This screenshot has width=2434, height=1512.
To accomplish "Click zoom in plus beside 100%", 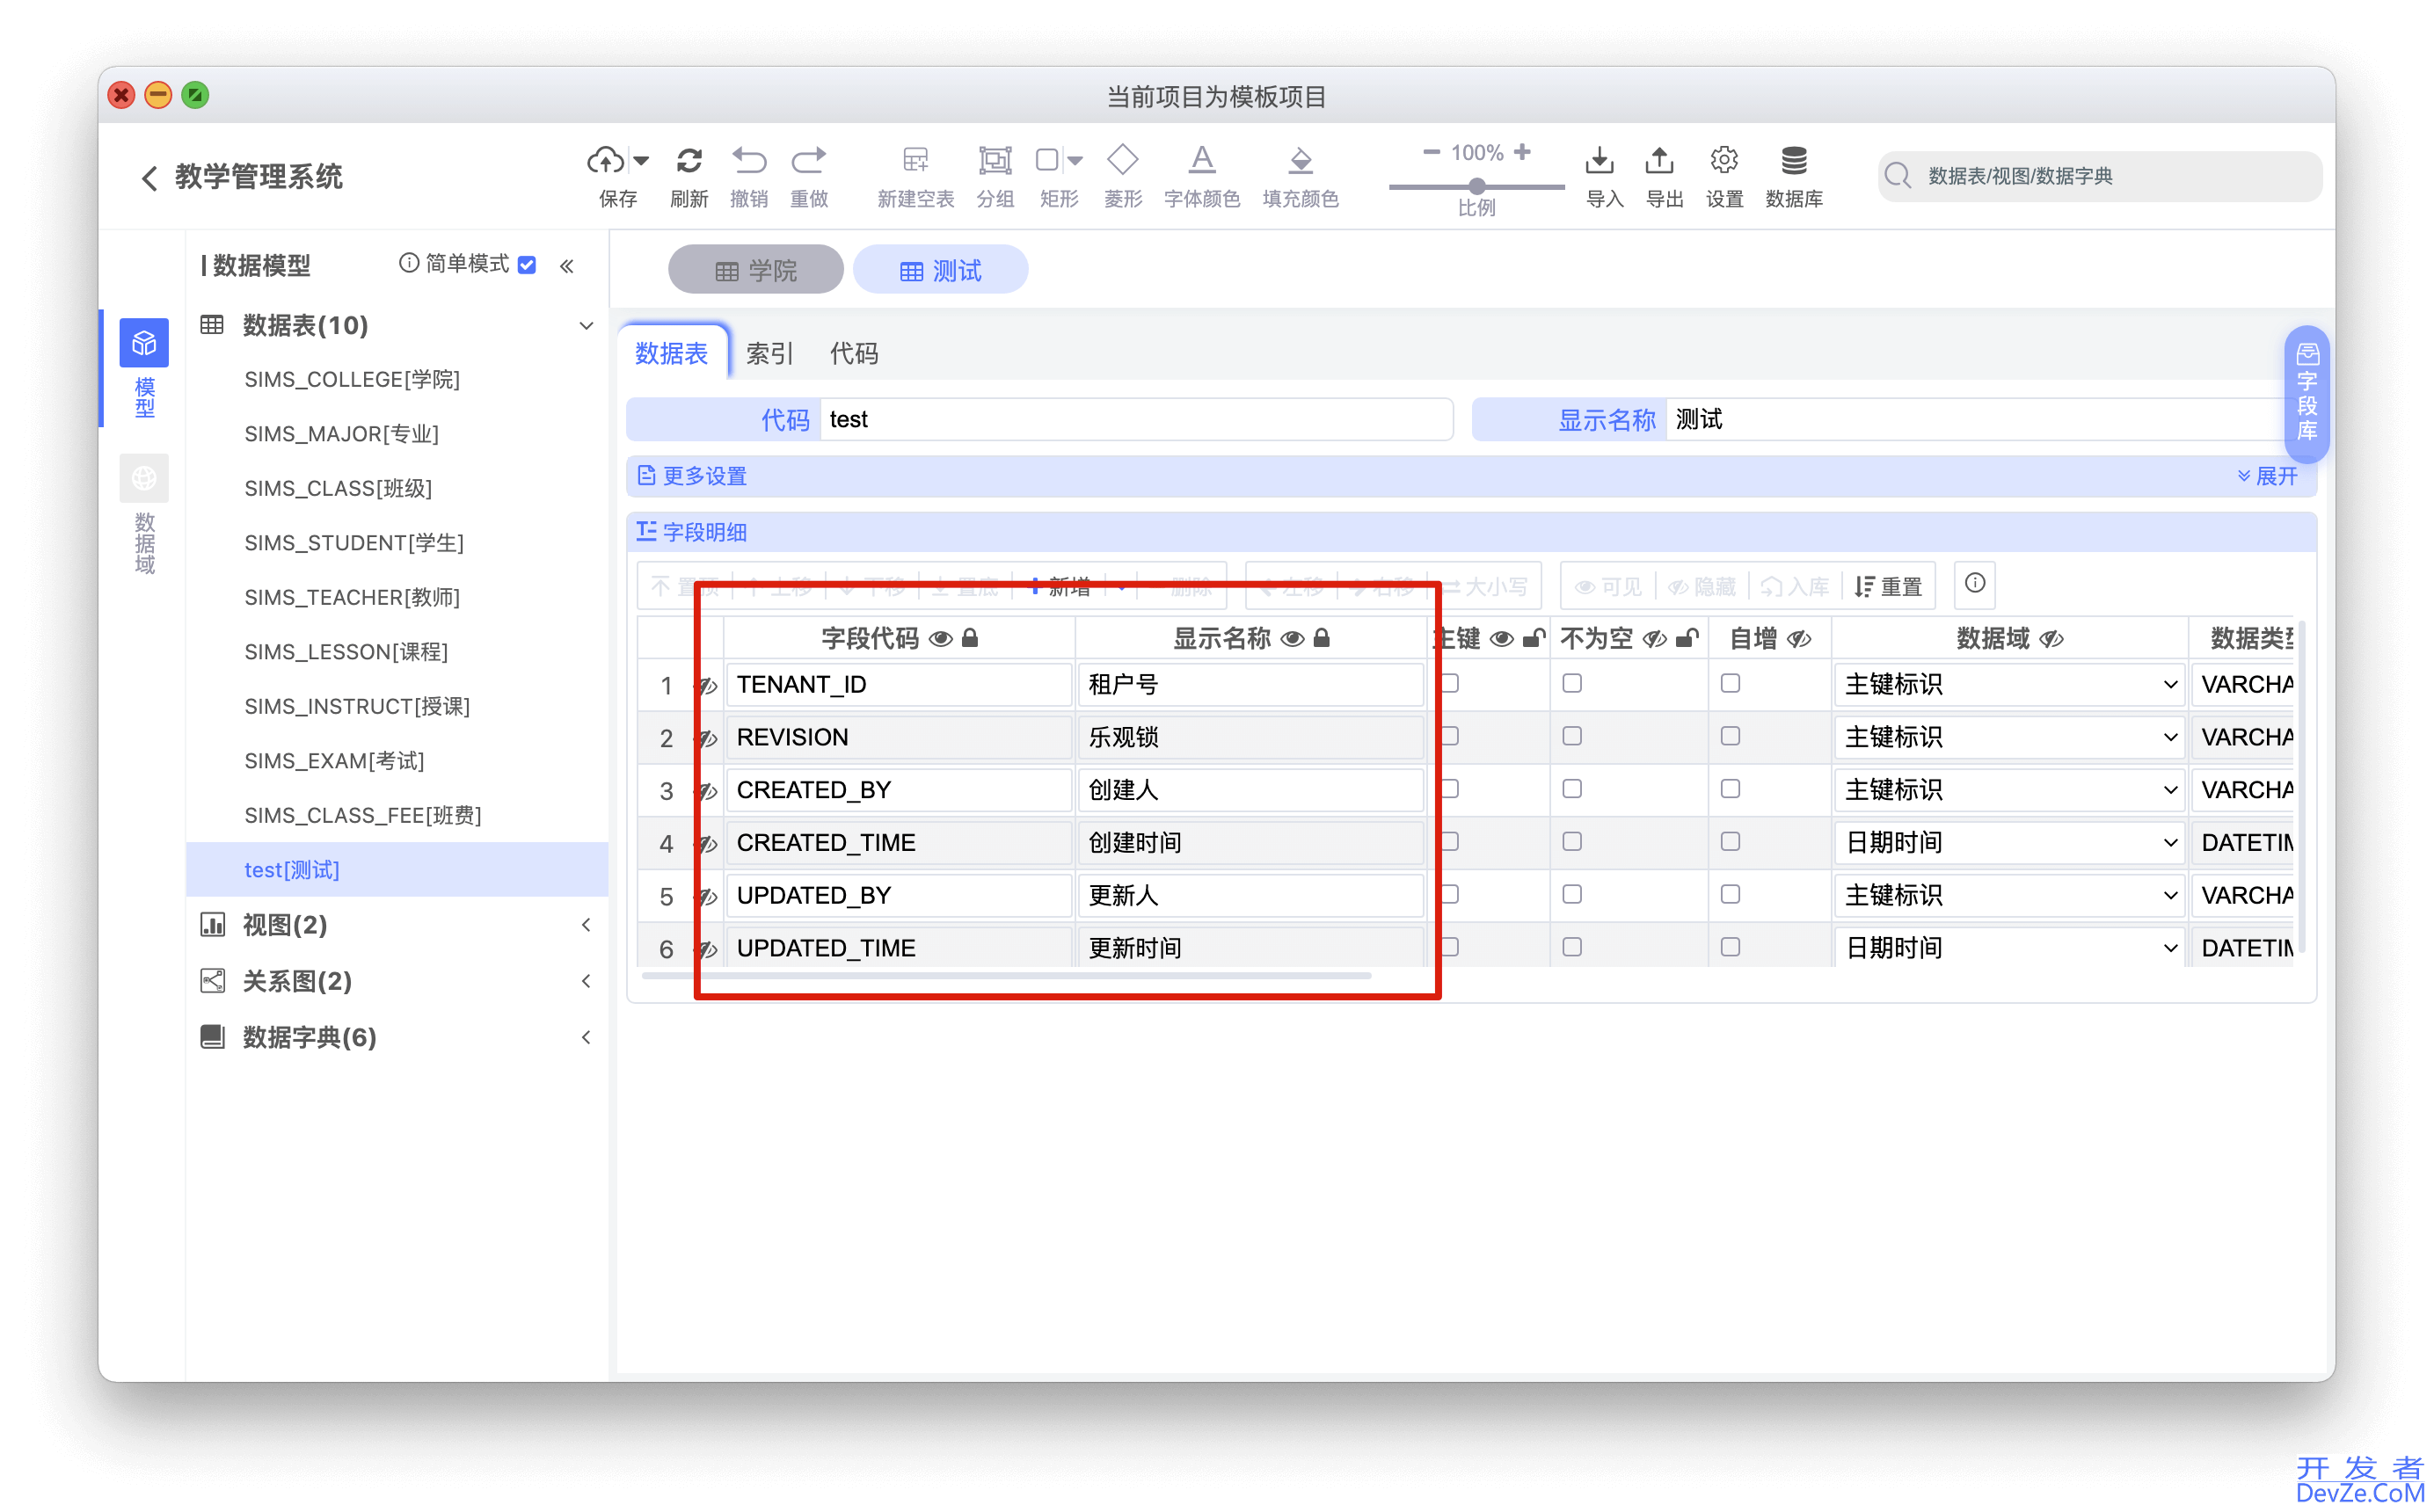I will point(1522,152).
